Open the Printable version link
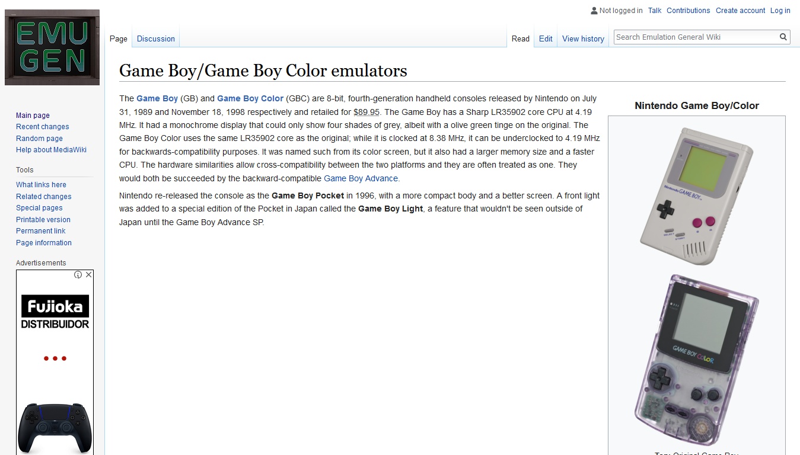Image resolution: width=800 pixels, height=455 pixels. click(43, 220)
